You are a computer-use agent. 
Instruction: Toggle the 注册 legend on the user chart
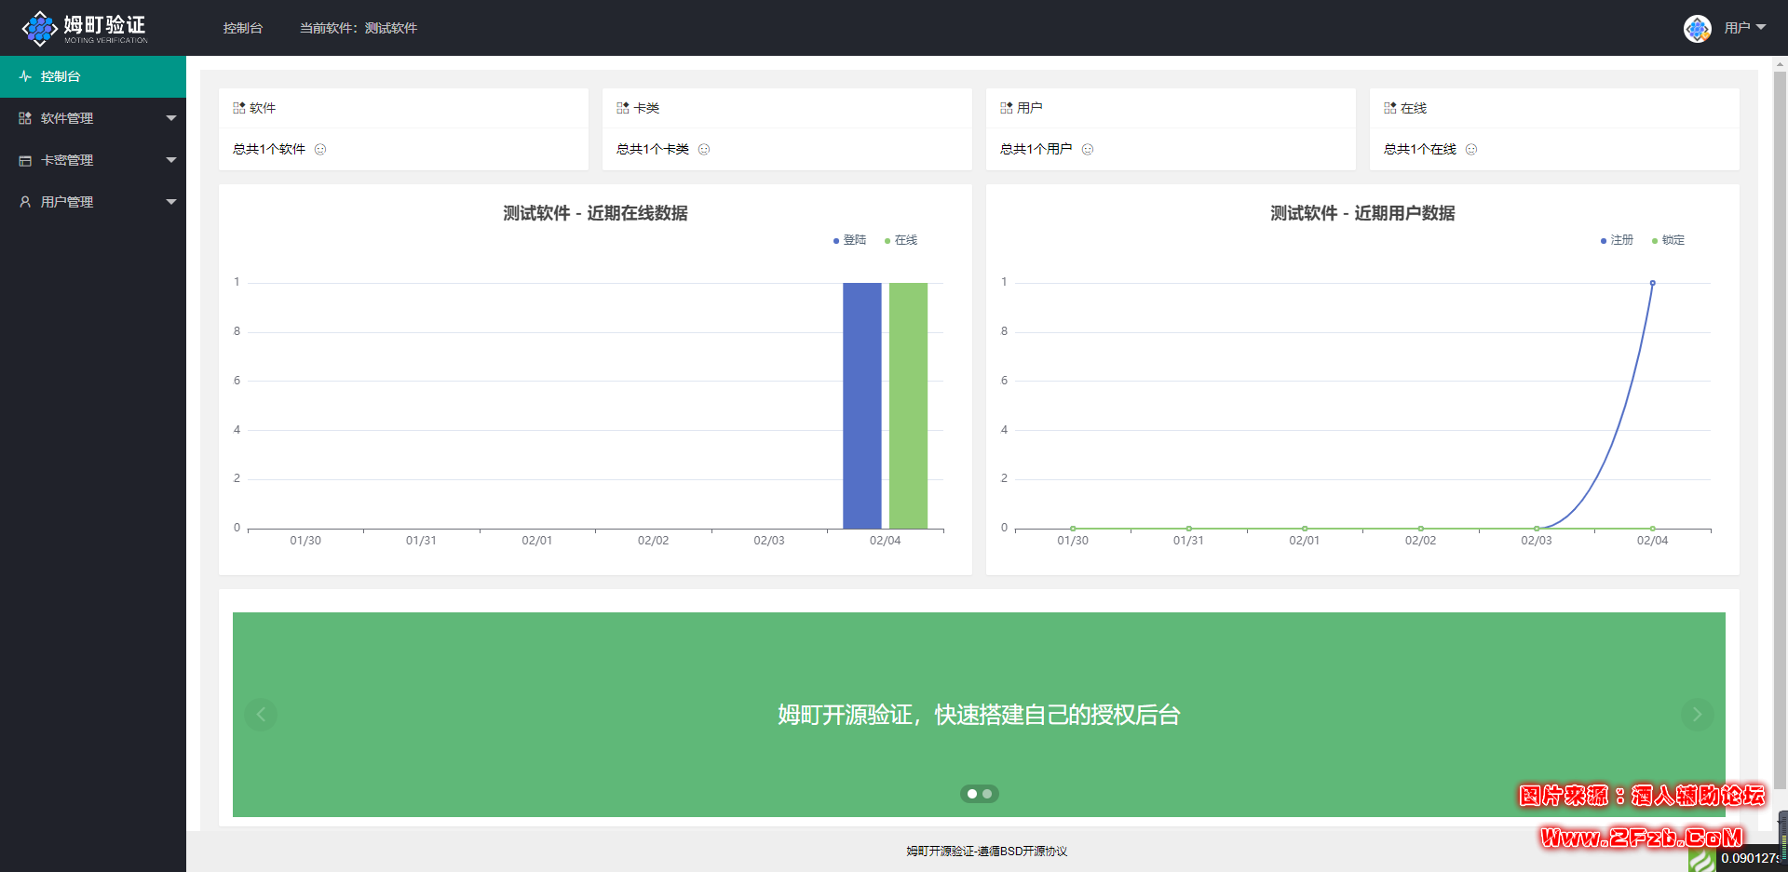coord(1617,240)
